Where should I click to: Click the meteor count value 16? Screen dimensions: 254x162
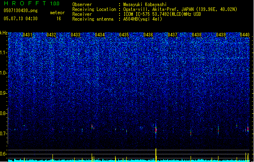pyautogui.click(x=59, y=19)
